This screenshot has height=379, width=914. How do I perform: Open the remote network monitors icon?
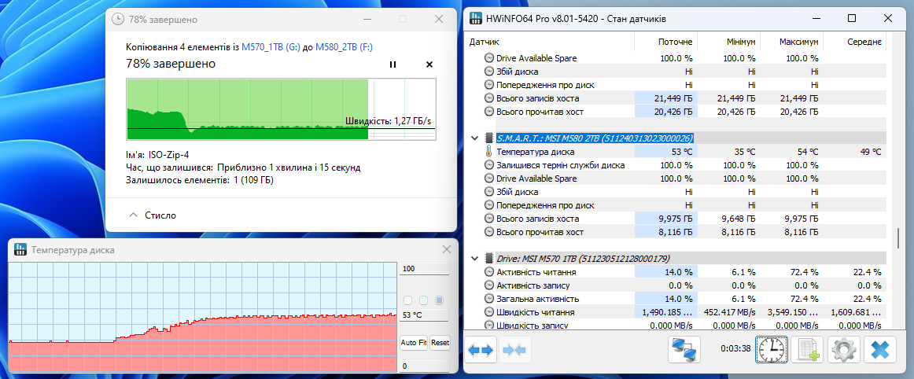pyautogui.click(x=684, y=350)
